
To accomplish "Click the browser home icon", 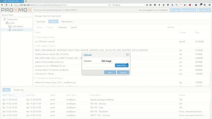I will coord(164,5).
